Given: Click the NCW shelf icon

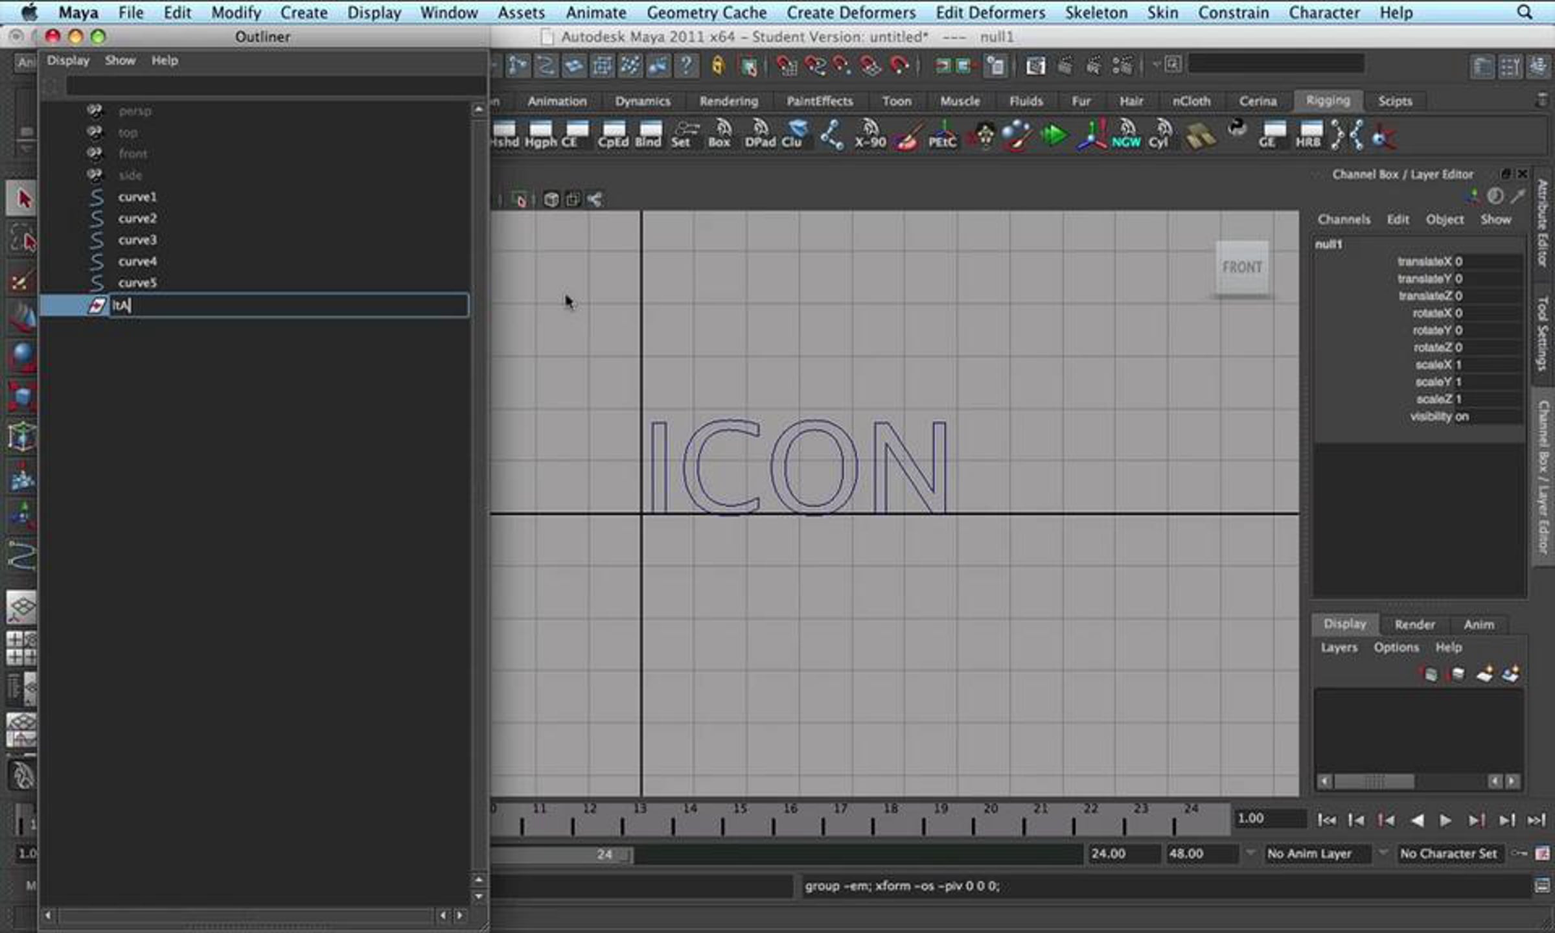Looking at the screenshot, I should pos(1126,134).
